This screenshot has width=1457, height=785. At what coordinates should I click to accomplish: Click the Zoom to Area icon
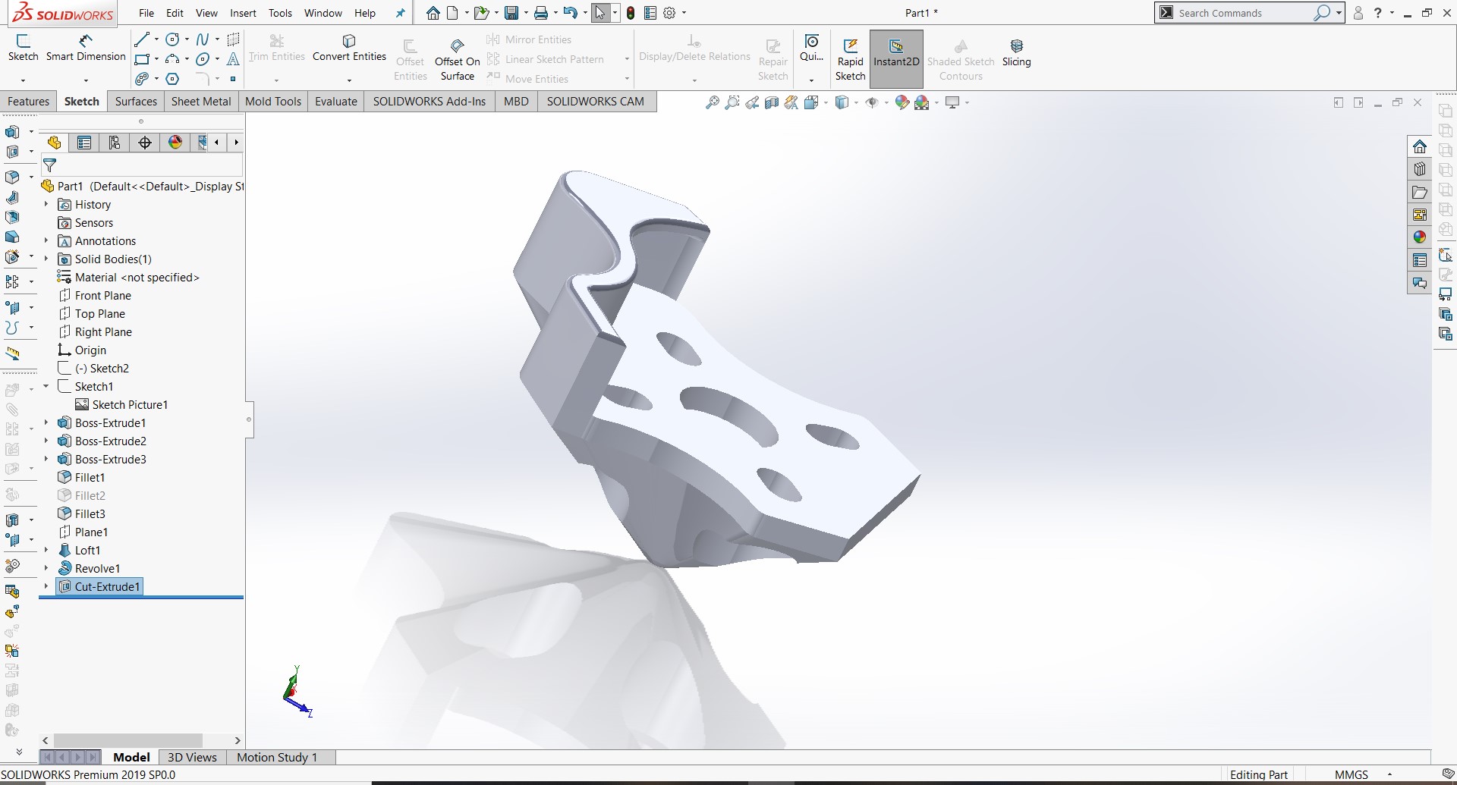pyautogui.click(x=732, y=102)
